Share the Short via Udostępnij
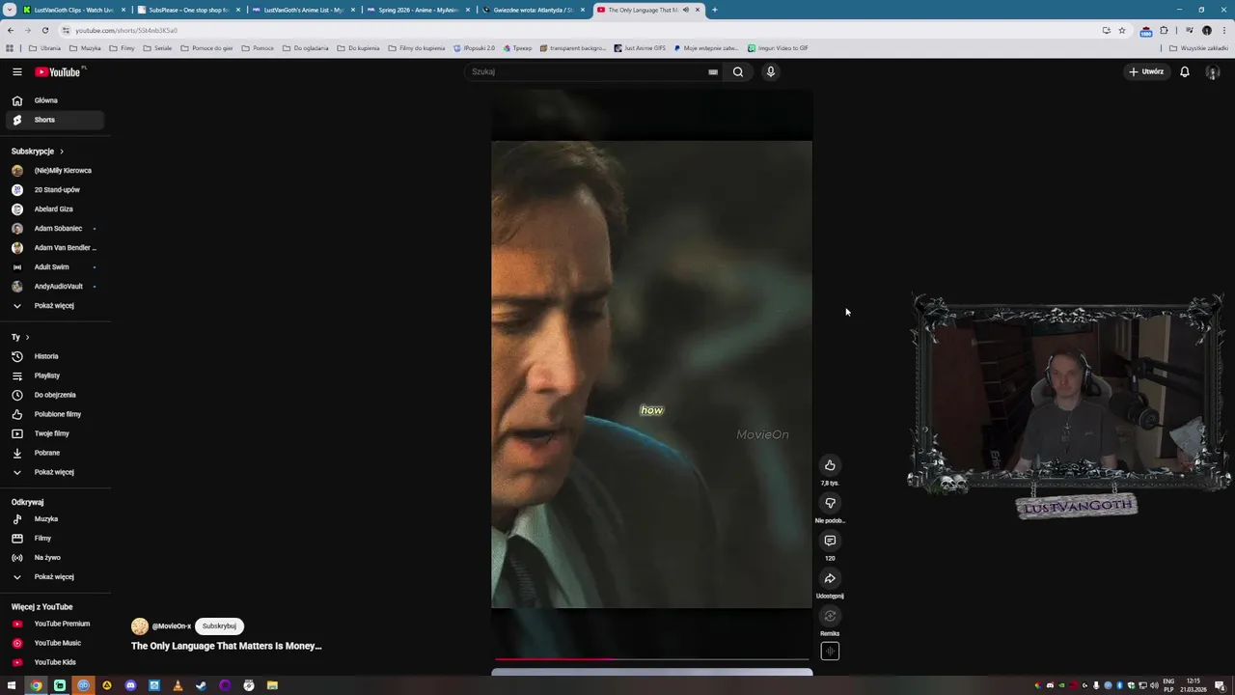The width and height of the screenshot is (1235, 695). pyautogui.click(x=830, y=578)
